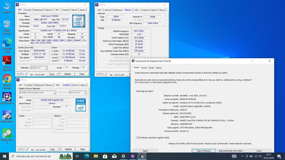Viewport: 285px width, 160px height.
Task: Open the first CrystalDiskInfo desktop shortcut
Action: point(7,117)
